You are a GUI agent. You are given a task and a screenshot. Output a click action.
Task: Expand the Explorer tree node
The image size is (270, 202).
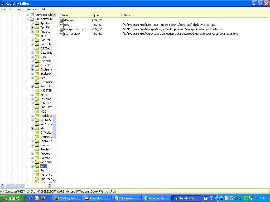(x=32, y=74)
